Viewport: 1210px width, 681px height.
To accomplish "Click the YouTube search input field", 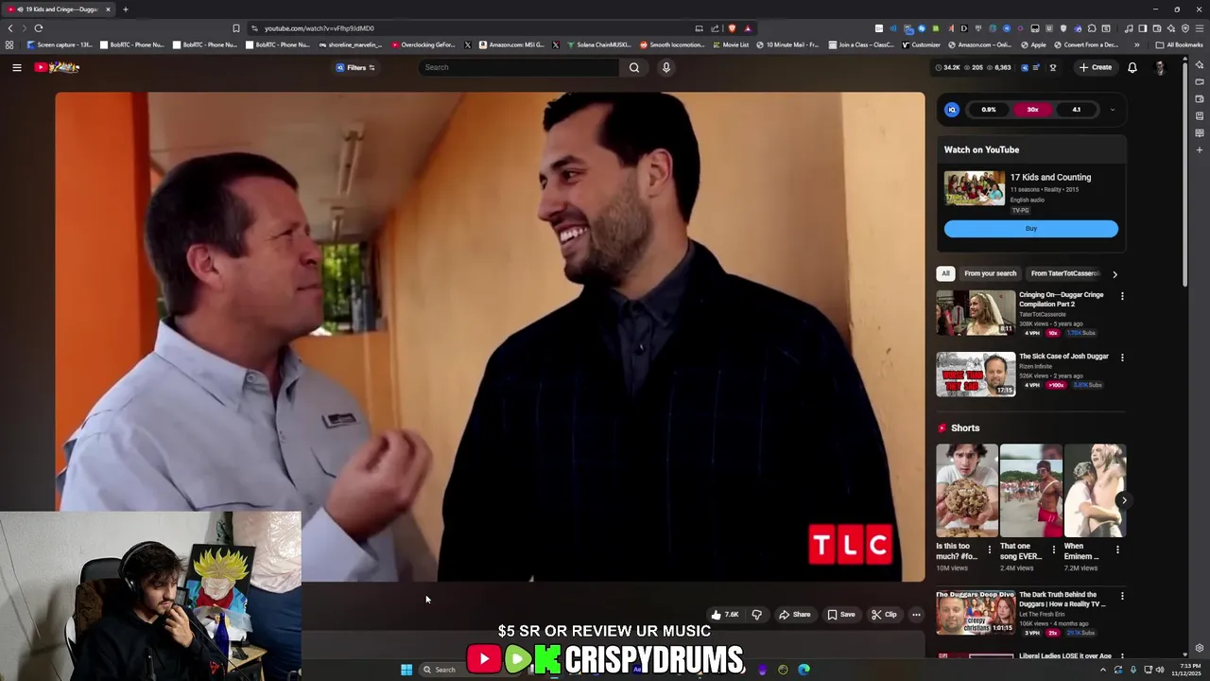I will pos(518,67).
